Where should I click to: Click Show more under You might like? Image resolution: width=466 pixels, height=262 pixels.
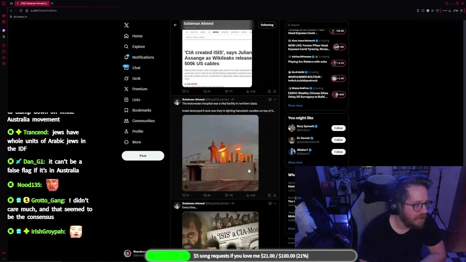point(295,163)
